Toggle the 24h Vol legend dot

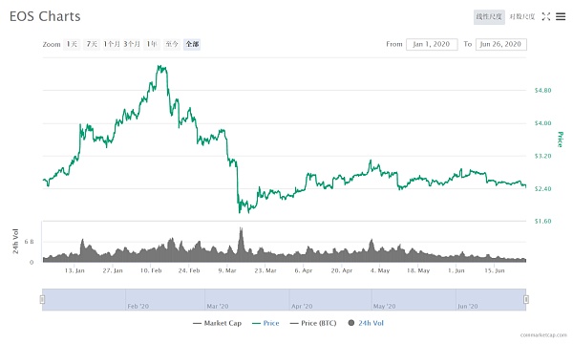coord(351,323)
